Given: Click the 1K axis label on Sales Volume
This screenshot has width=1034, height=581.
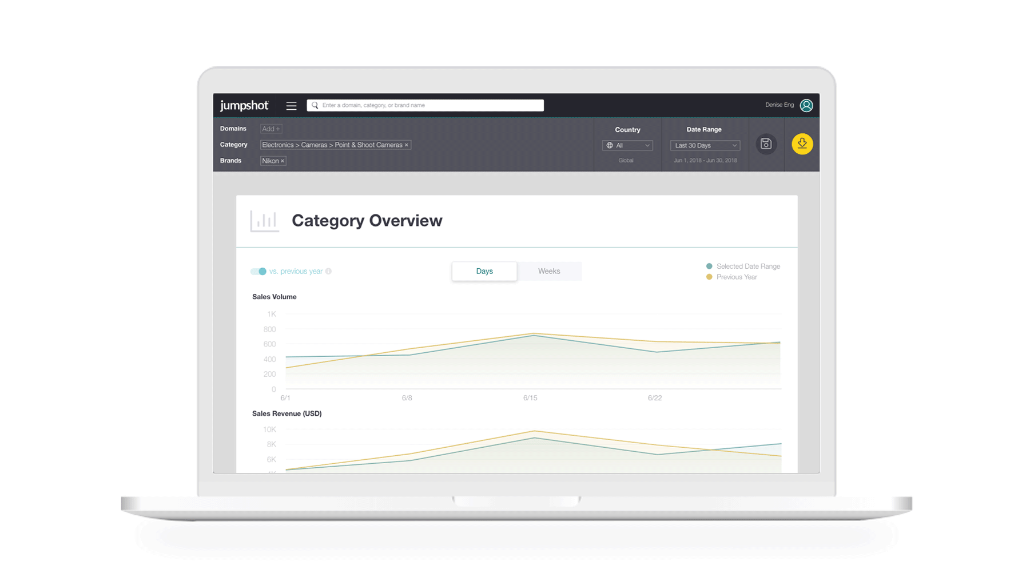Looking at the screenshot, I should click(x=272, y=314).
